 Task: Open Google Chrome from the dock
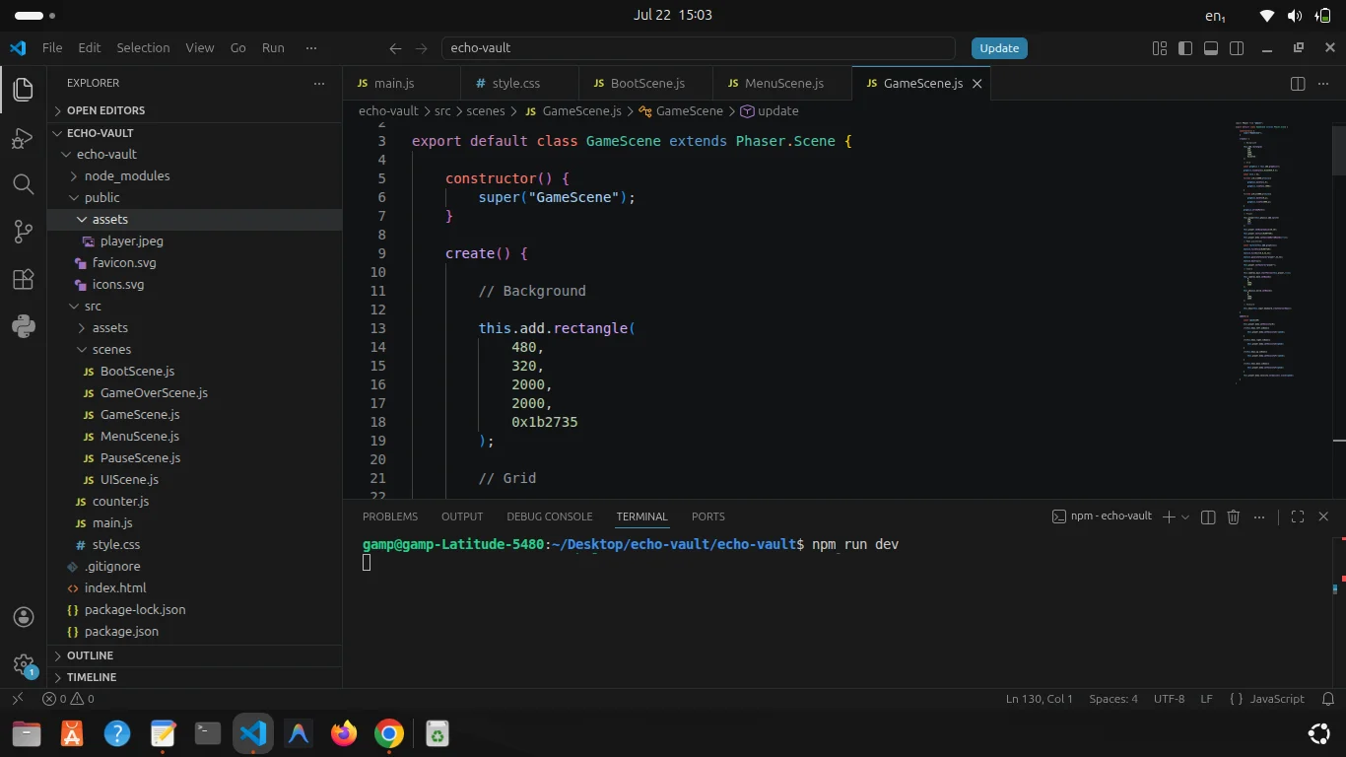[389, 733]
